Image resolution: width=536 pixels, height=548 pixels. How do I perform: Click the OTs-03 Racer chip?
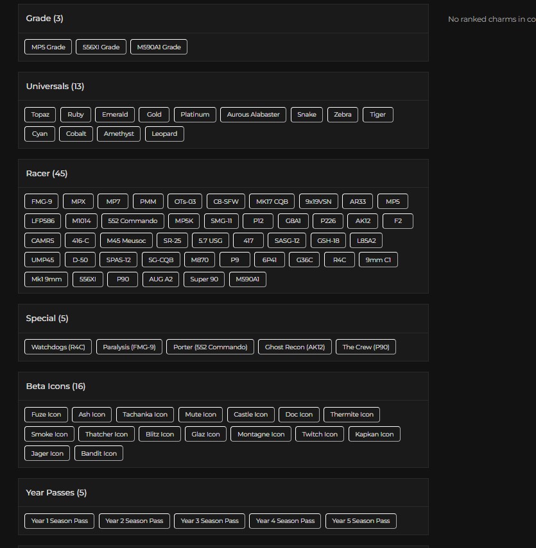click(185, 202)
